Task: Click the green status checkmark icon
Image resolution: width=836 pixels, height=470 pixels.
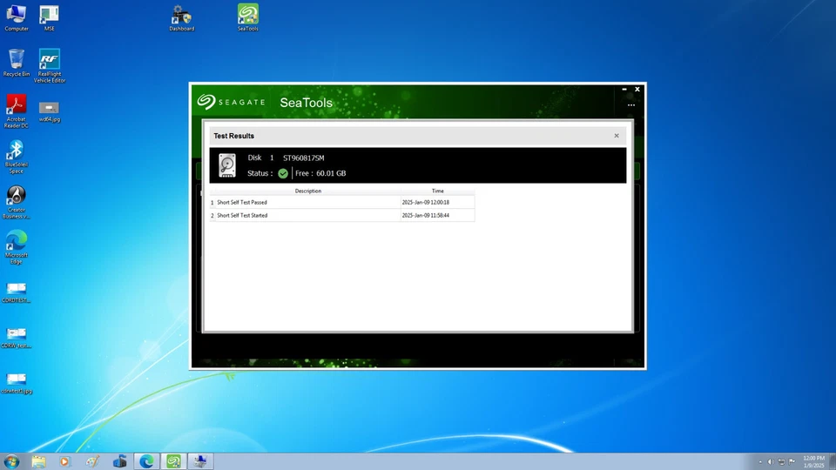Action: pyautogui.click(x=283, y=173)
